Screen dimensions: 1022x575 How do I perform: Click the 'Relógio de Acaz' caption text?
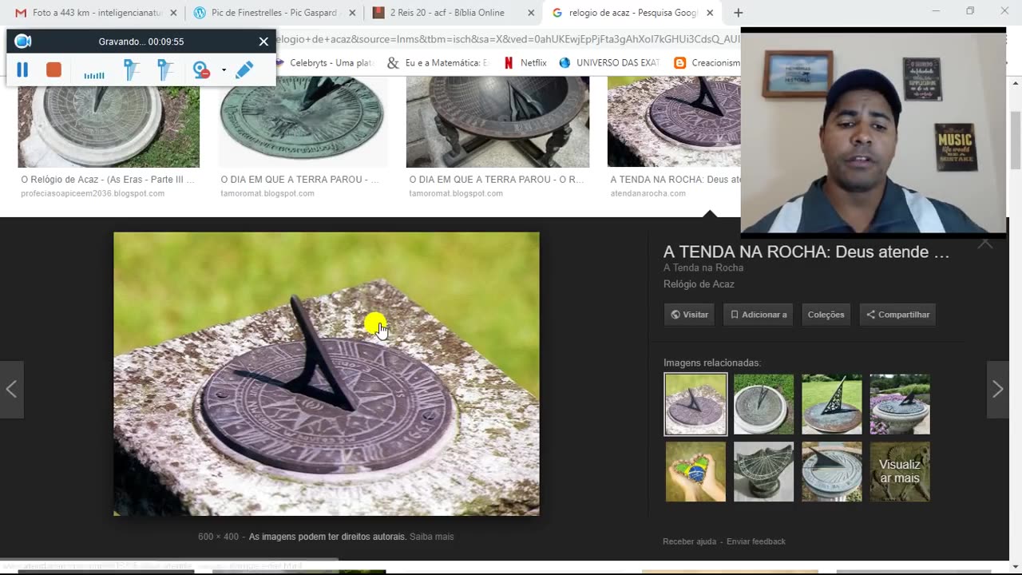699,284
